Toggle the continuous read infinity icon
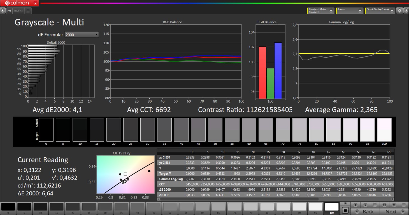This screenshot has width=409, height=215. point(384,205)
